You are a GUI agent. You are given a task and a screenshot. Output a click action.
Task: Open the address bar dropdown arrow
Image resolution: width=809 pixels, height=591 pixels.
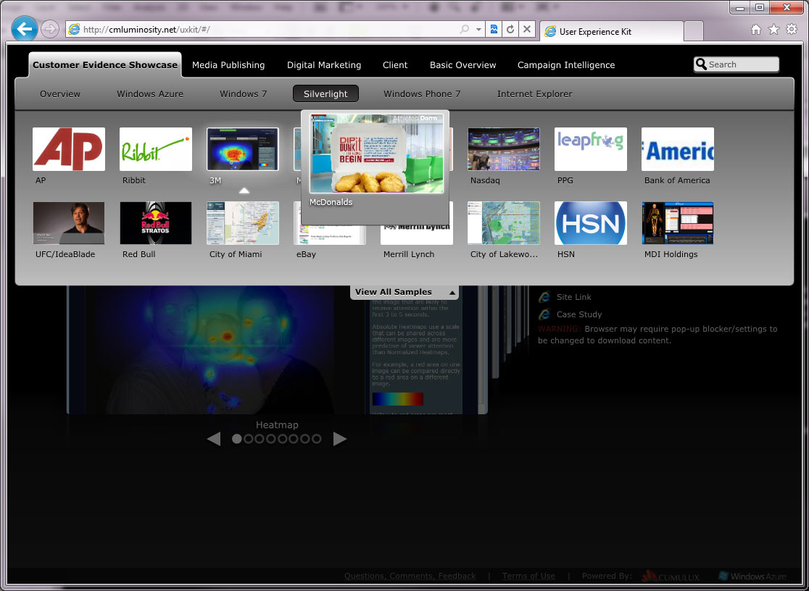[478, 30]
